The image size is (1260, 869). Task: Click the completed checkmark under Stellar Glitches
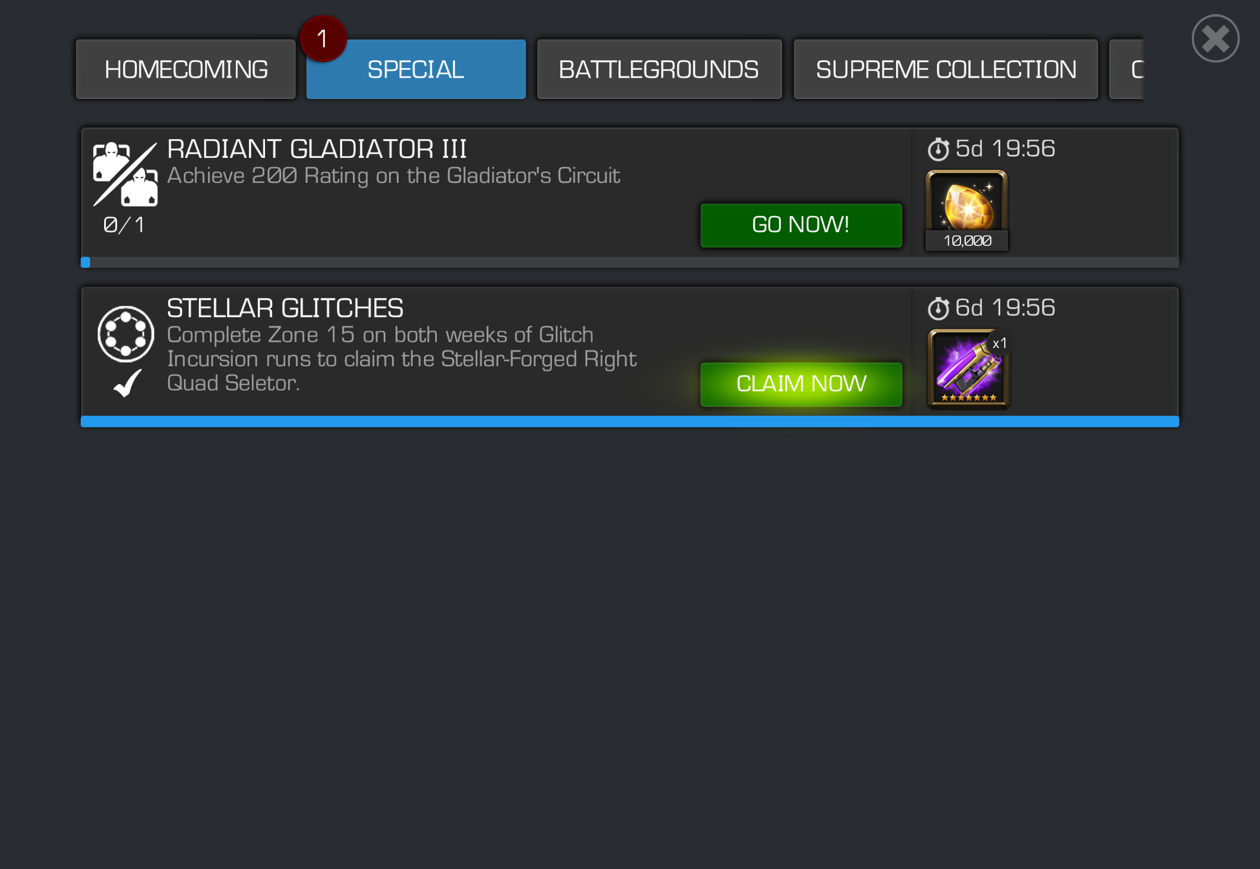128,383
